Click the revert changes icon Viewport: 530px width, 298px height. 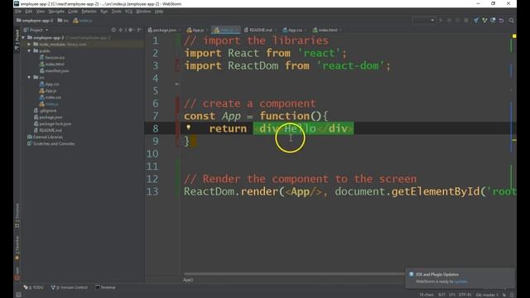501,20
